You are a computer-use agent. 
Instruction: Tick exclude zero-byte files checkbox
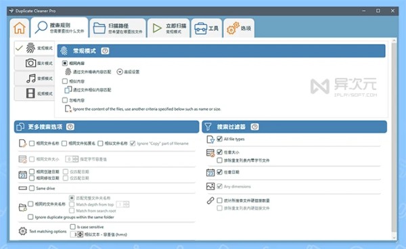click(x=219, y=160)
